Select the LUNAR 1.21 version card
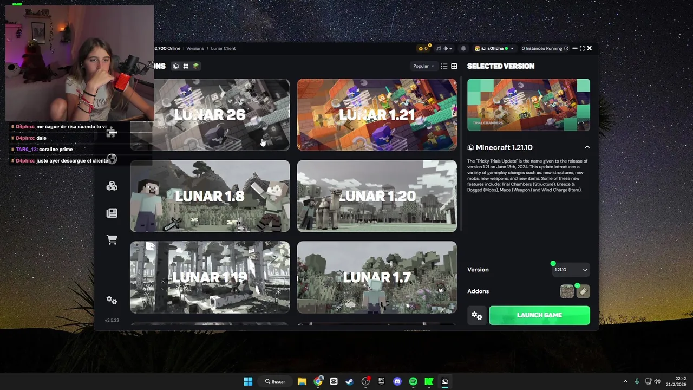This screenshot has height=390, width=693. (x=377, y=115)
